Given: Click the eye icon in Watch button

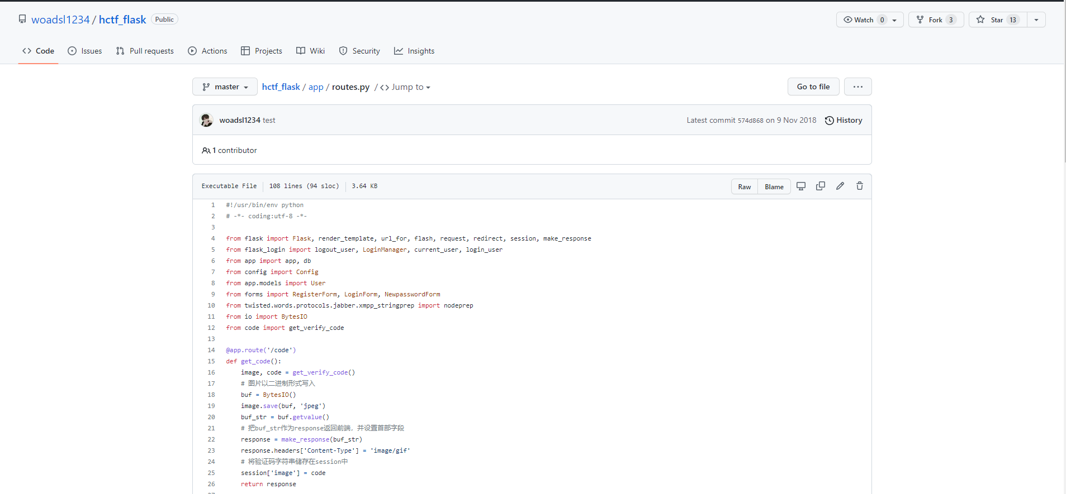Looking at the screenshot, I should pyautogui.click(x=848, y=20).
